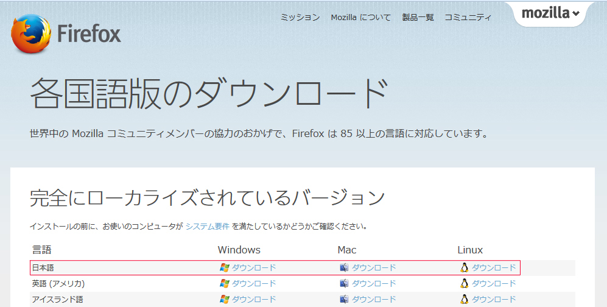Click the 英語 (アメリカ) Linux ダウンロード link
607x307 pixels.
tap(494, 283)
